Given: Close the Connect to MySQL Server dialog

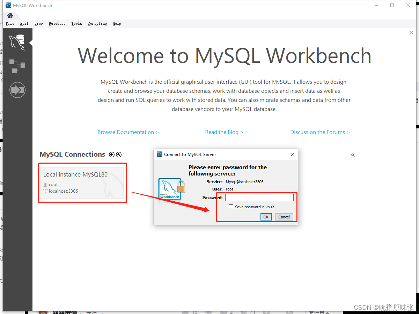Looking at the screenshot, I should point(293,154).
